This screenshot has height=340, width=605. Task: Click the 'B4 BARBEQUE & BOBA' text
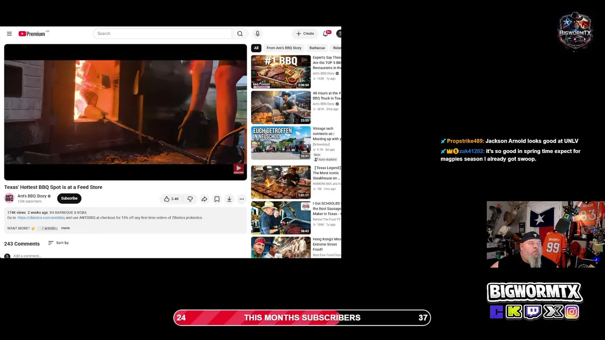(68, 212)
